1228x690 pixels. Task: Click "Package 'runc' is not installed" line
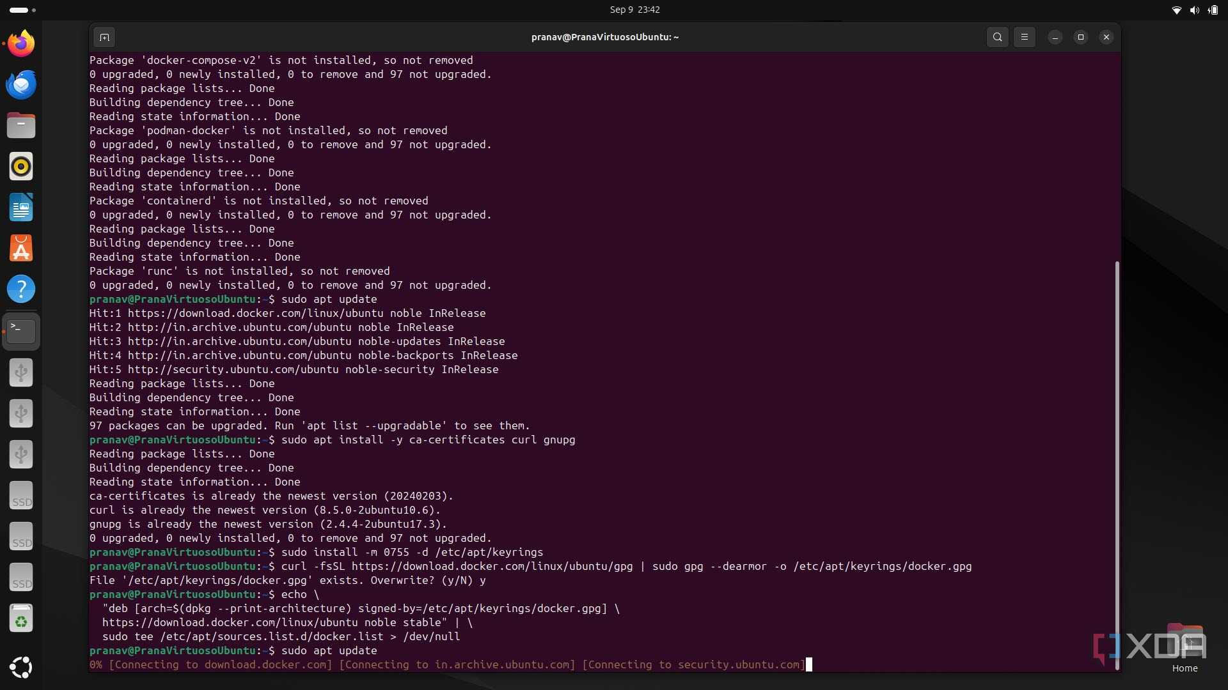239,271
